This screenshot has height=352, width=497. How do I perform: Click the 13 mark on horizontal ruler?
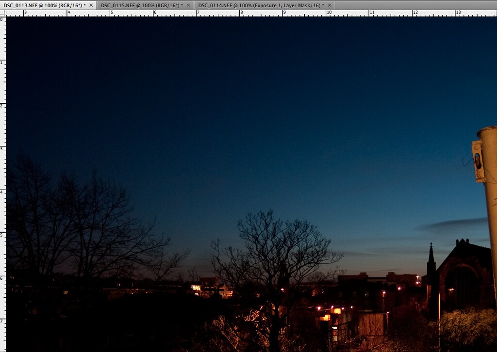(x=457, y=13)
